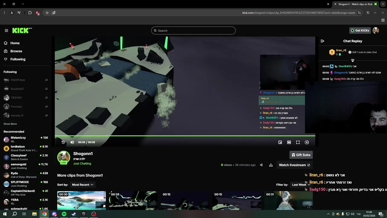Open player playback settings icon
The width and height of the screenshot is (387, 218).
307,142
